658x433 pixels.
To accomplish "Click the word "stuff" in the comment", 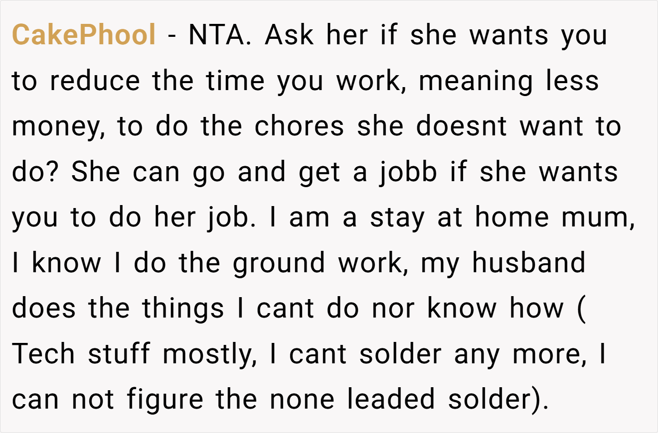I will pyautogui.click(x=119, y=354).
